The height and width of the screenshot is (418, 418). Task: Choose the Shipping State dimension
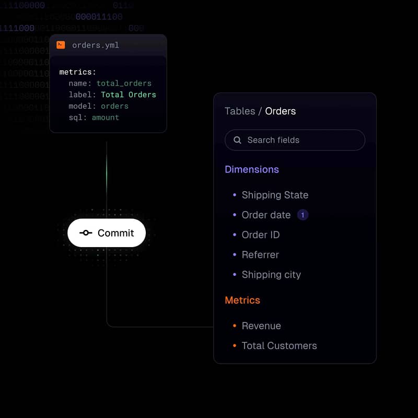tap(275, 195)
